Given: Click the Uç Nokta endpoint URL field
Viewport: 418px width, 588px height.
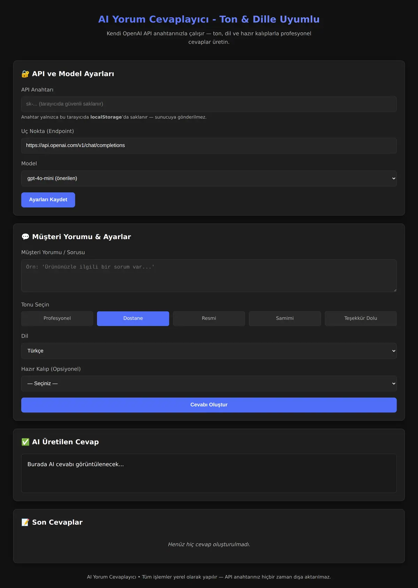Looking at the screenshot, I should 209,146.
